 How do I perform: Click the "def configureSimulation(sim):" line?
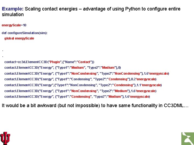coord(25,33)
